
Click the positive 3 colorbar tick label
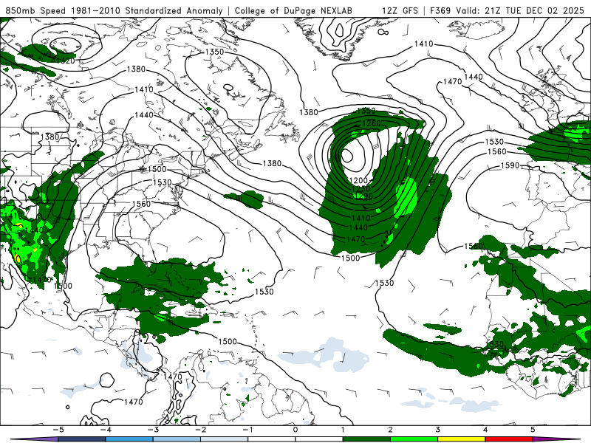437,430
